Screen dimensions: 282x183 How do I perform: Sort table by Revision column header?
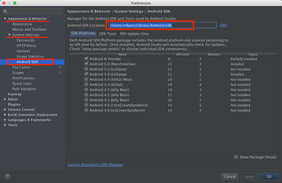(x=214, y=54)
